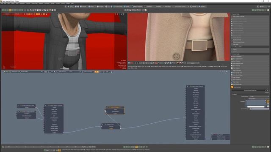Click the orange highlighted icon in top-left toolbar
The width and height of the screenshot is (271, 152).
coord(10,10)
